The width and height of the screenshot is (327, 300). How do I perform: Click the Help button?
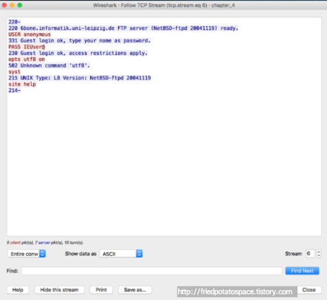tap(17, 290)
